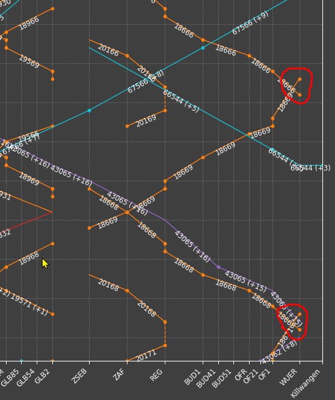Select the OFR station label

242,375
